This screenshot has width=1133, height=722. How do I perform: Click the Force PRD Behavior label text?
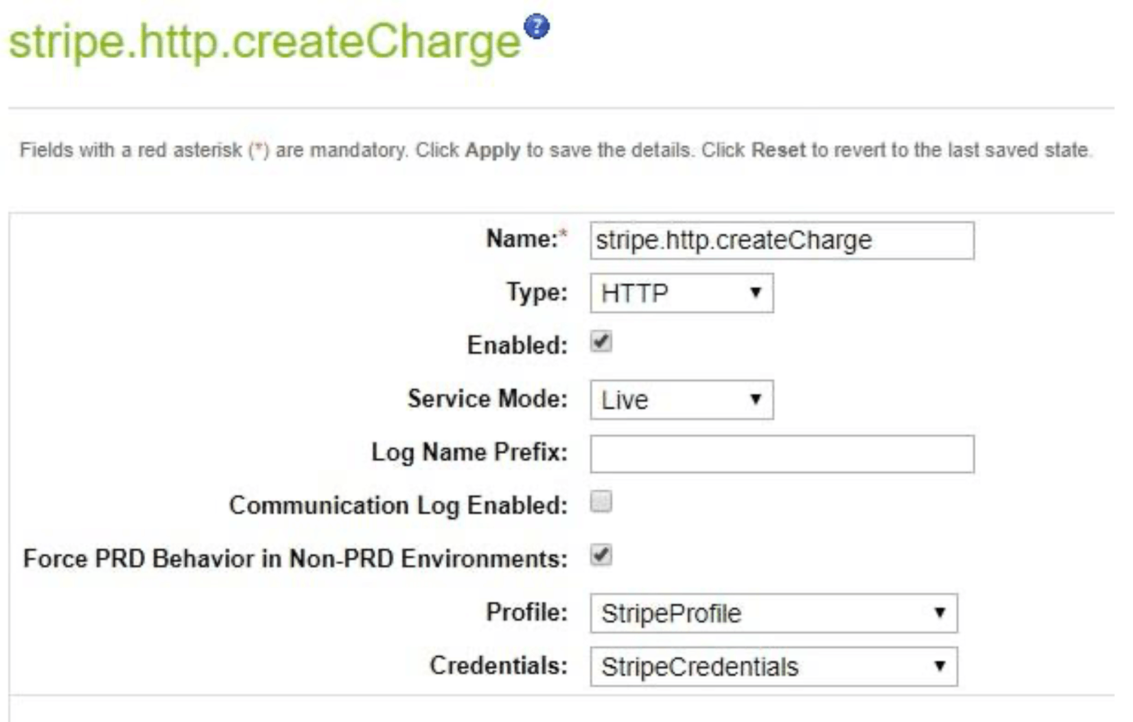click(x=295, y=558)
